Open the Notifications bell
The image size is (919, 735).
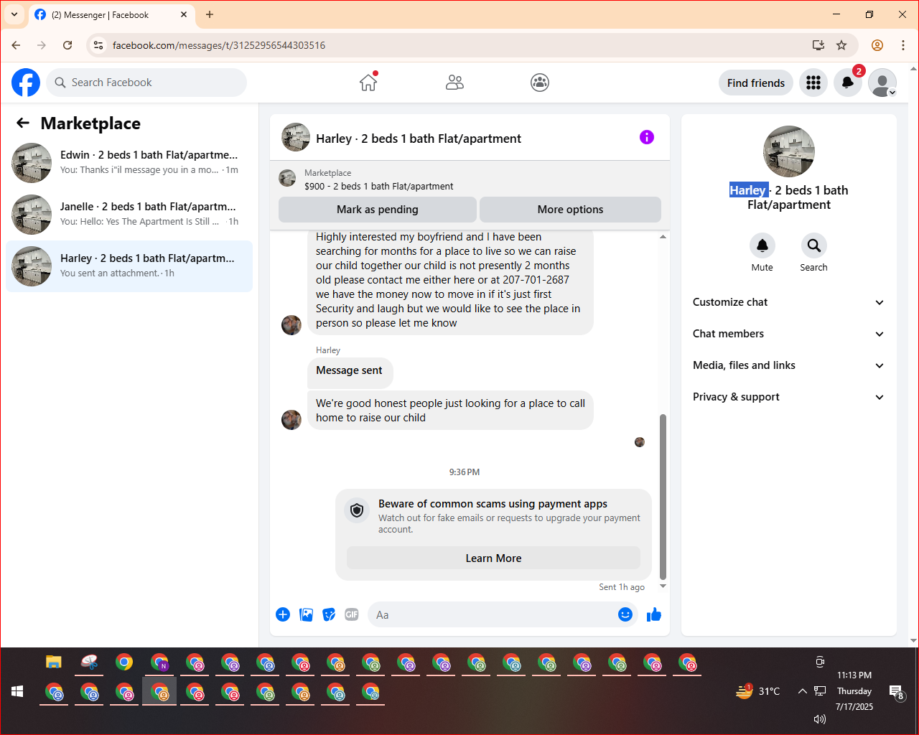click(848, 83)
